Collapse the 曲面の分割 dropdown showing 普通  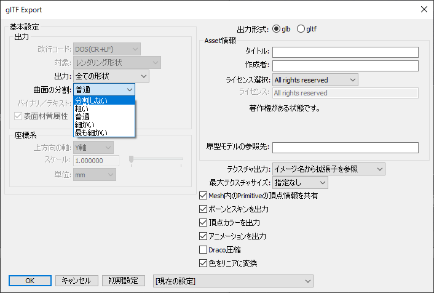(104, 90)
